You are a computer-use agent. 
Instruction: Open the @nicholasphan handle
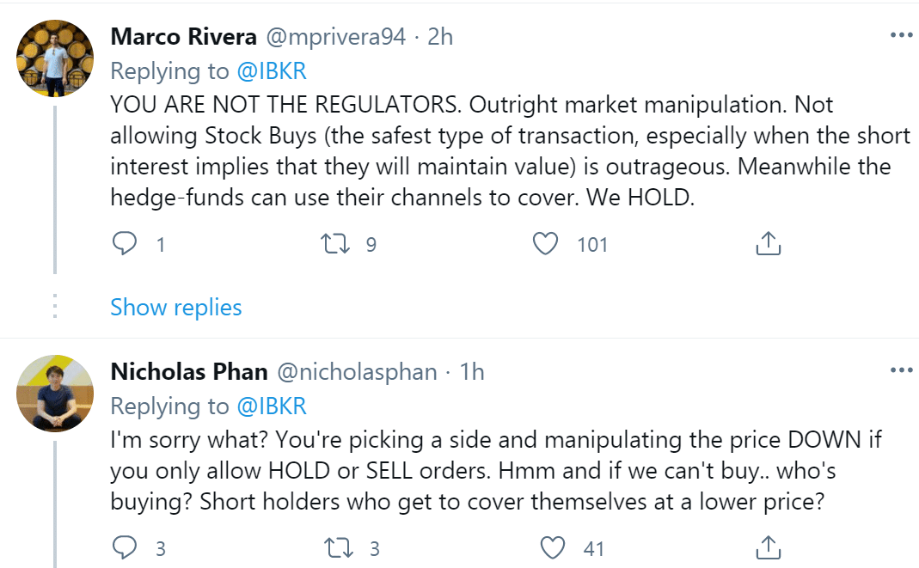(356, 372)
